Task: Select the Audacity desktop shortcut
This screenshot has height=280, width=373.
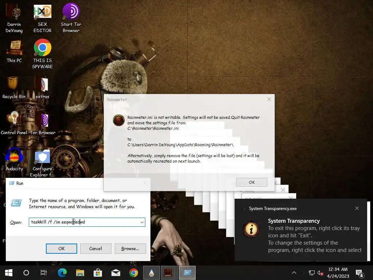Action: point(14,160)
